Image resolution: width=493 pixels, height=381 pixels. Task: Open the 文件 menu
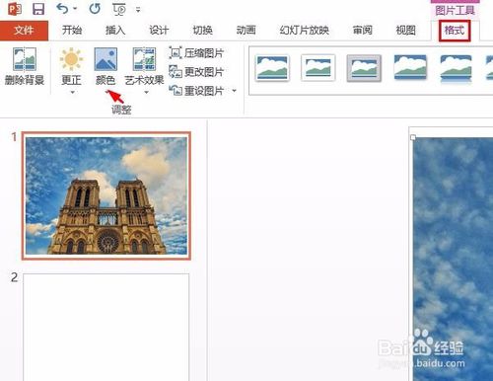click(x=24, y=31)
